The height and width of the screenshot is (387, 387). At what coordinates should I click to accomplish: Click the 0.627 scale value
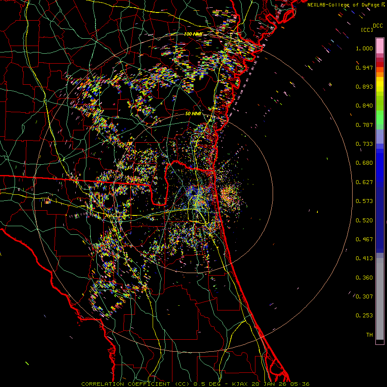tap(364, 182)
